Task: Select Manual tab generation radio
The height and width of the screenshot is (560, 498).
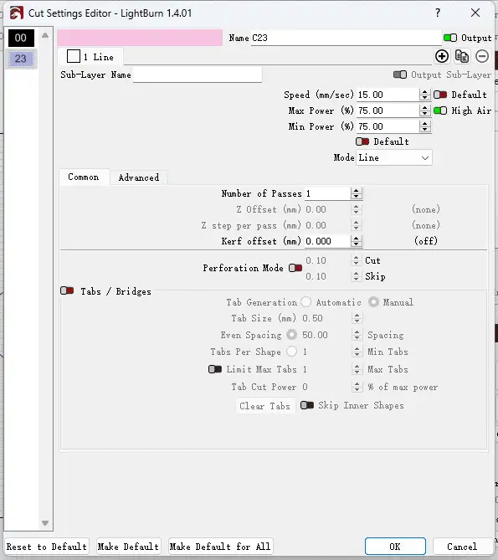Action: point(373,302)
